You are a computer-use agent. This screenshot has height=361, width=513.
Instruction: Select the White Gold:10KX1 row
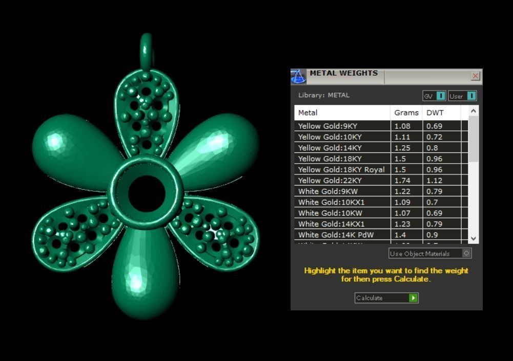click(x=381, y=202)
